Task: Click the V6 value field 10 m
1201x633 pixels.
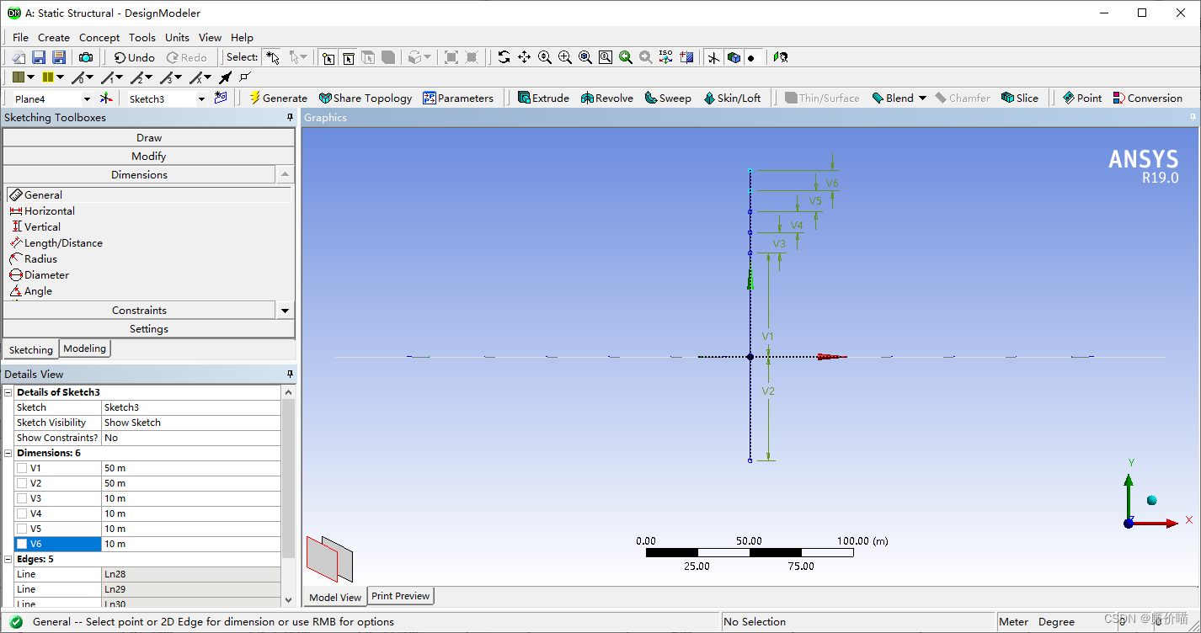Action: pos(190,544)
